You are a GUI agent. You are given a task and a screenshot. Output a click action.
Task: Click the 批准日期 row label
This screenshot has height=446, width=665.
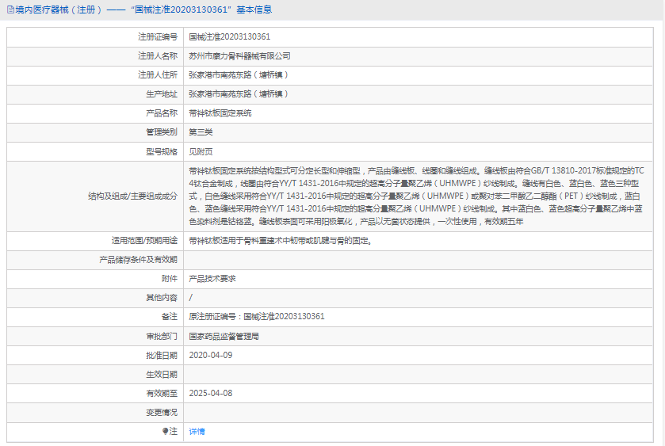162,355
